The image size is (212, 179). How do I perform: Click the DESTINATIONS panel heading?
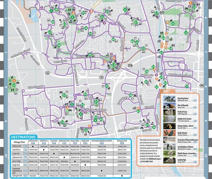click(x=23, y=137)
